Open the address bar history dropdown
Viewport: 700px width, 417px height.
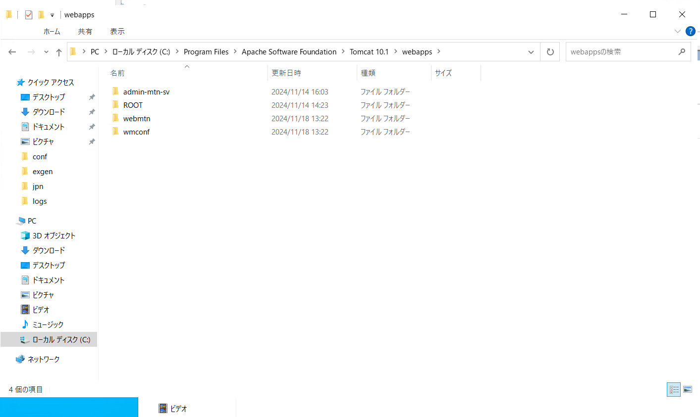[531, 51]
